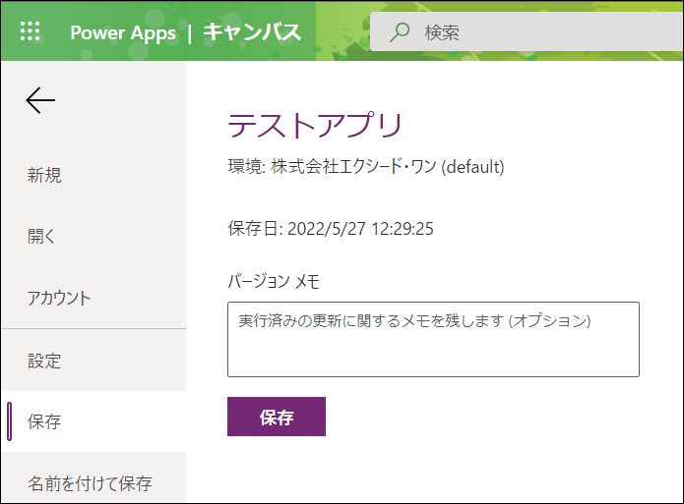Click the バージョン メモ text area

tap(433, 339)
